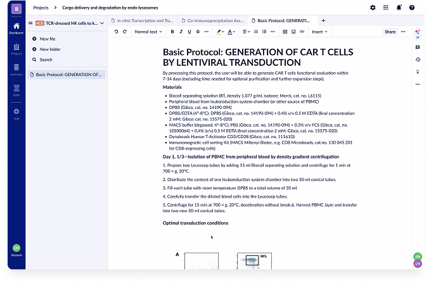The height and width of the screenshot is (285, 431).
Task: Create a New file
Action: point(44,39)
